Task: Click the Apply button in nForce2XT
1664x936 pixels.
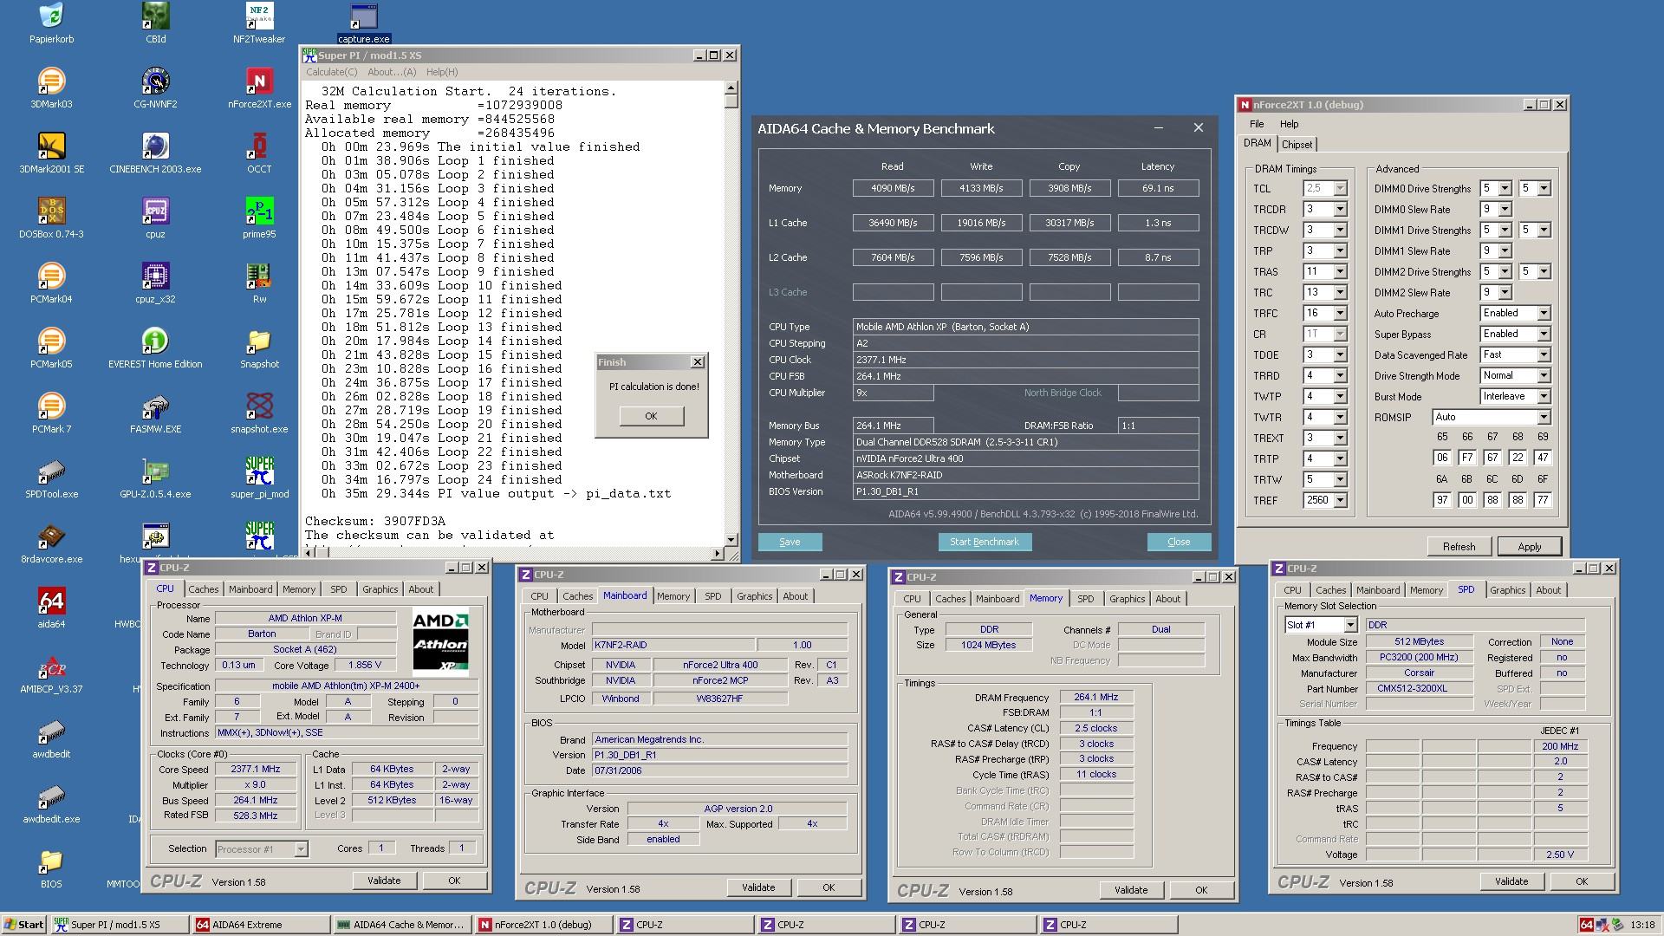Action: click(1529, 547)
